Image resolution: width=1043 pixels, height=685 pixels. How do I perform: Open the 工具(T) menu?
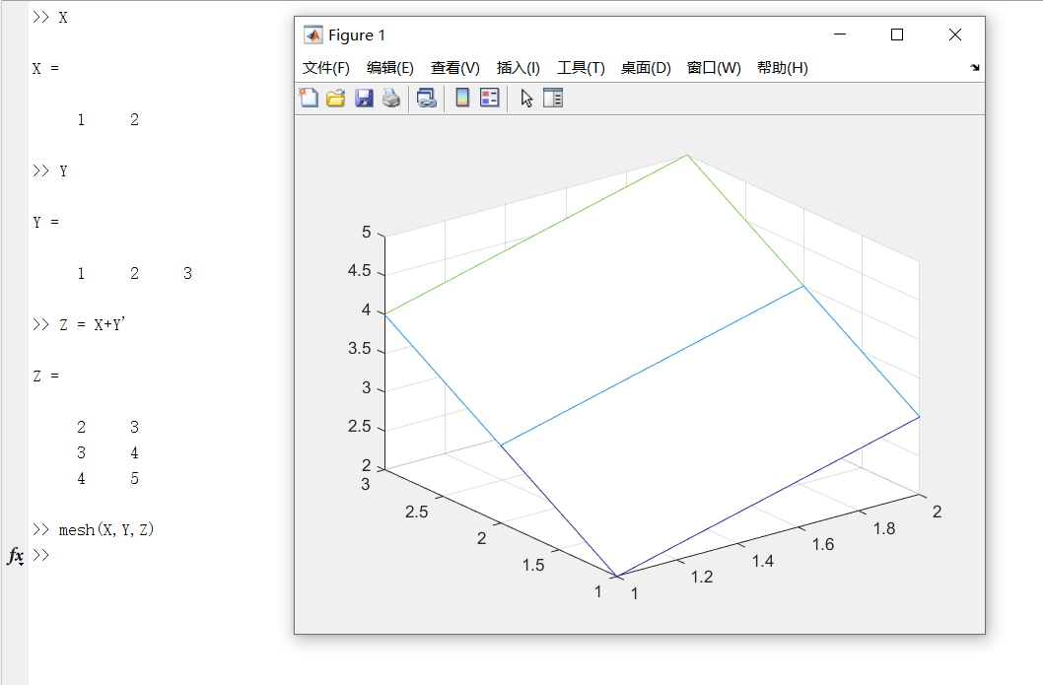point(581,68)
